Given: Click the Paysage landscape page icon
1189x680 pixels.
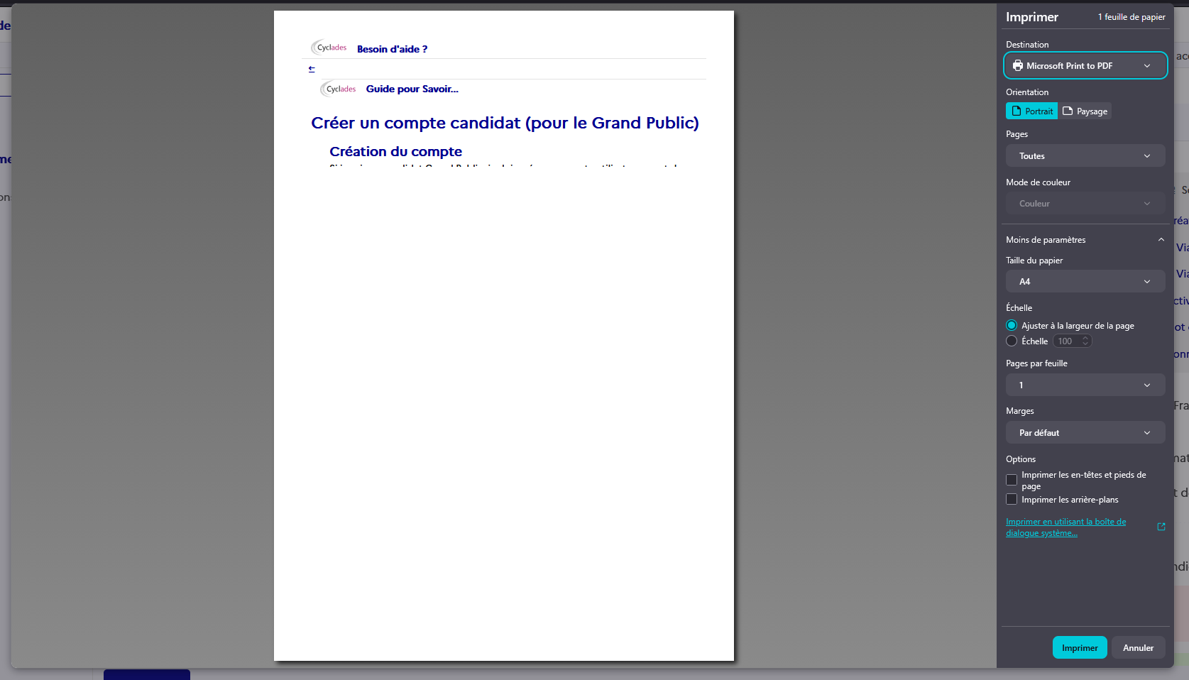Looking at the screenshot, I should point(1068,111).
